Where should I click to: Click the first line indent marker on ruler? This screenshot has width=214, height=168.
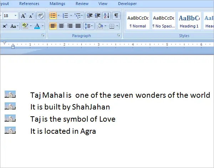pos(5,43)
